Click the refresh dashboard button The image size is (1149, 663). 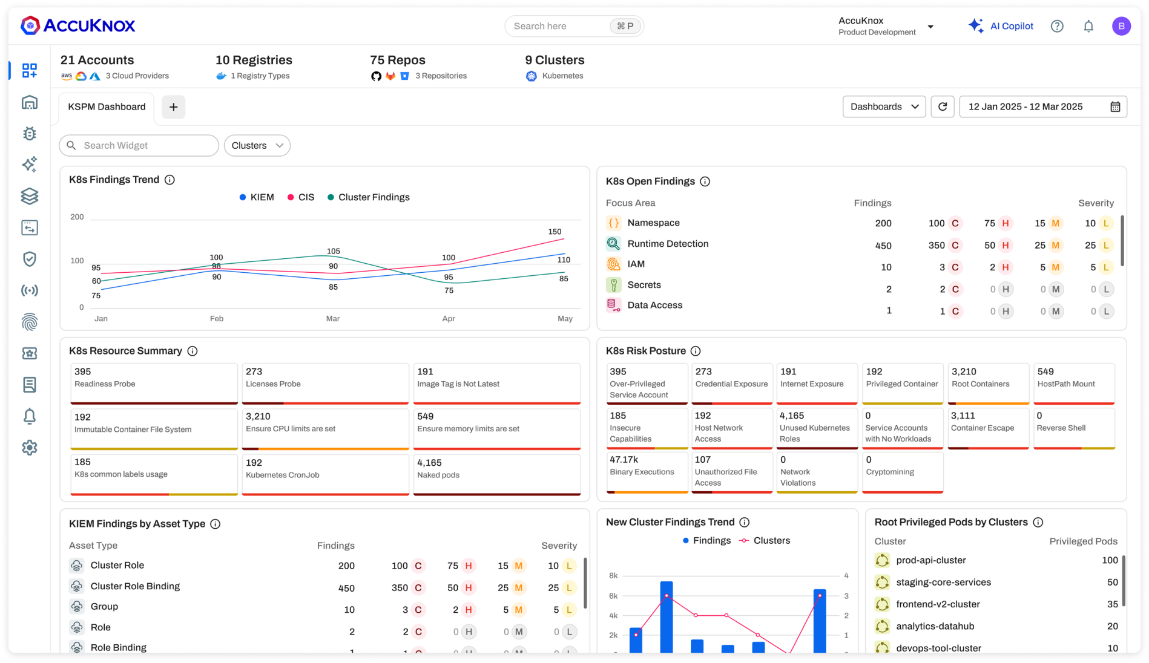click(x=943, y=106)
